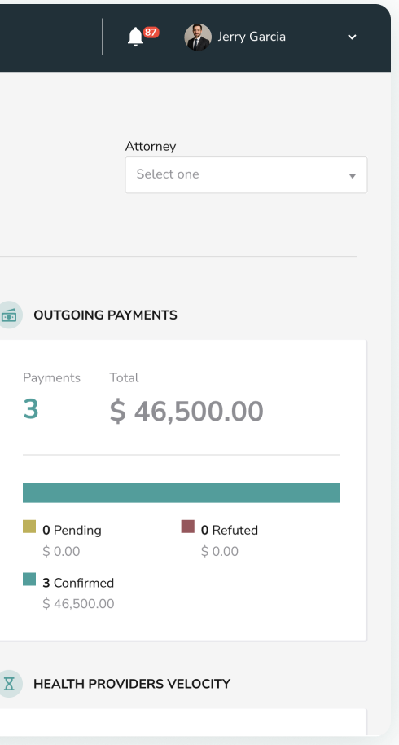Click the red 87 notification badge

pos(151,33)
